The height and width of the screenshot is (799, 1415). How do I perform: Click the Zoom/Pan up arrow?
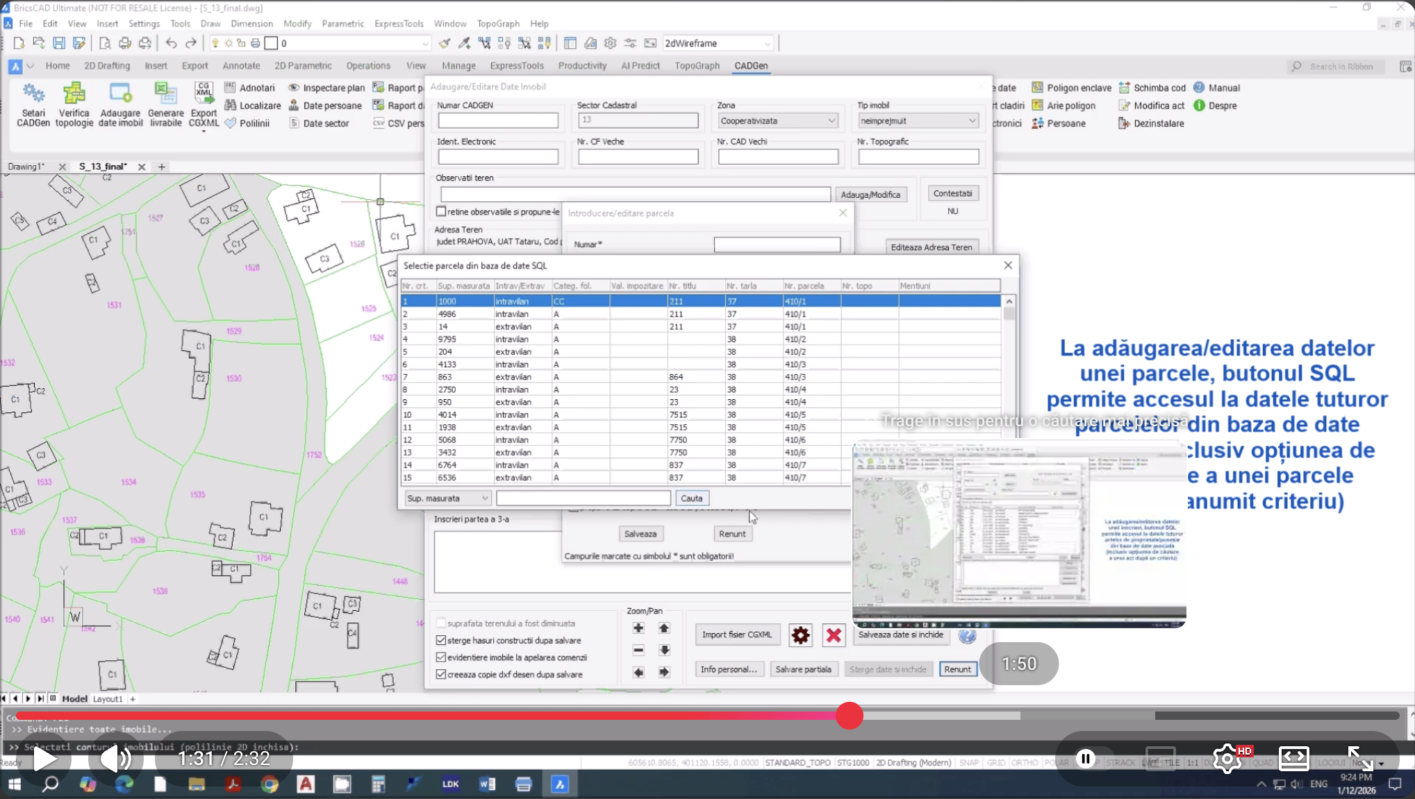(664, 628)
